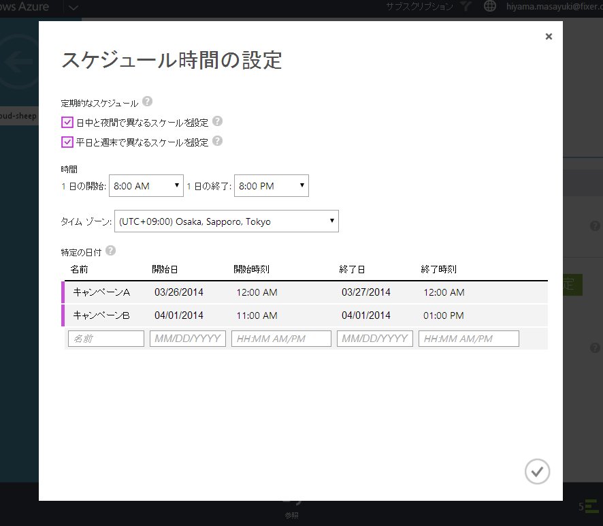
Task: Click キャンペーンB end date 04/01/2014
Action: coord(366,315)
